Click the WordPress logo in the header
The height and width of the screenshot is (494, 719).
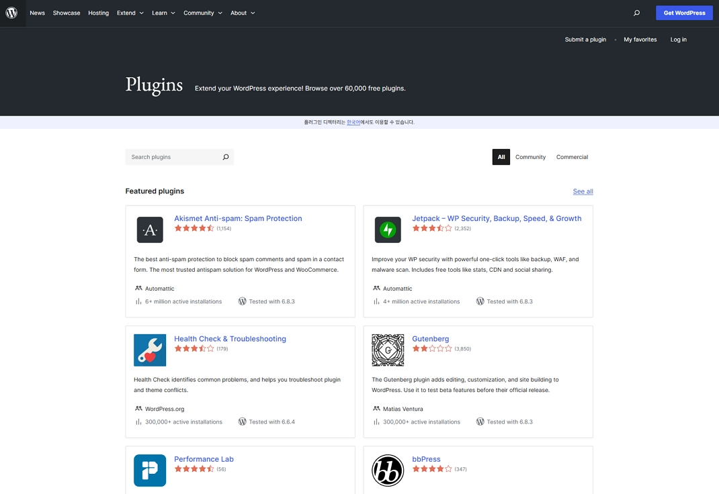(12, 13)
